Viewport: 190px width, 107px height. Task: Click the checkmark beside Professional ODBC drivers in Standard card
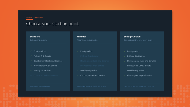(31, 66)
